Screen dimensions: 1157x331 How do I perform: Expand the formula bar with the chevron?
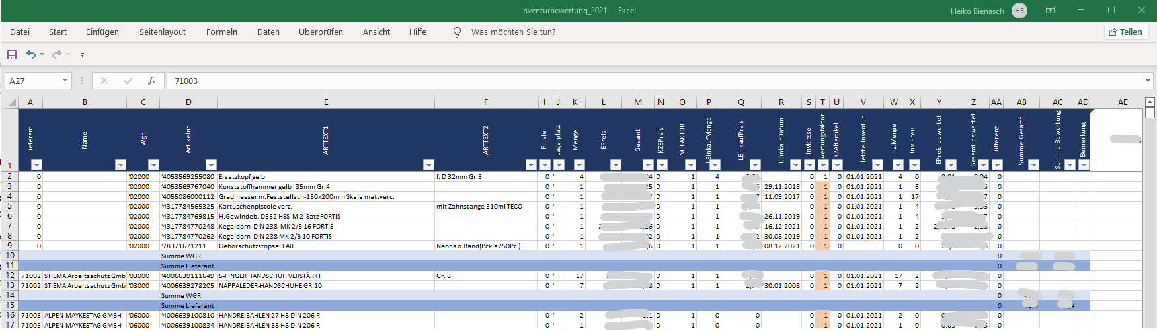1147,81
